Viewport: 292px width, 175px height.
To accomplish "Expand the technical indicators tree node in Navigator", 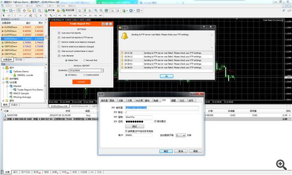I will [4, 79].
